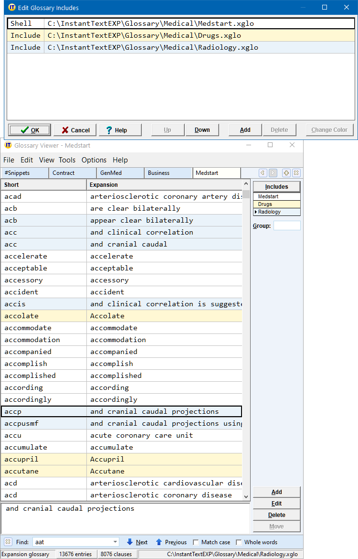The height and width of the screenshot is (559, 358).
Task: Select the yellow Drugs include entry
Action: click(x=276, y=204)
